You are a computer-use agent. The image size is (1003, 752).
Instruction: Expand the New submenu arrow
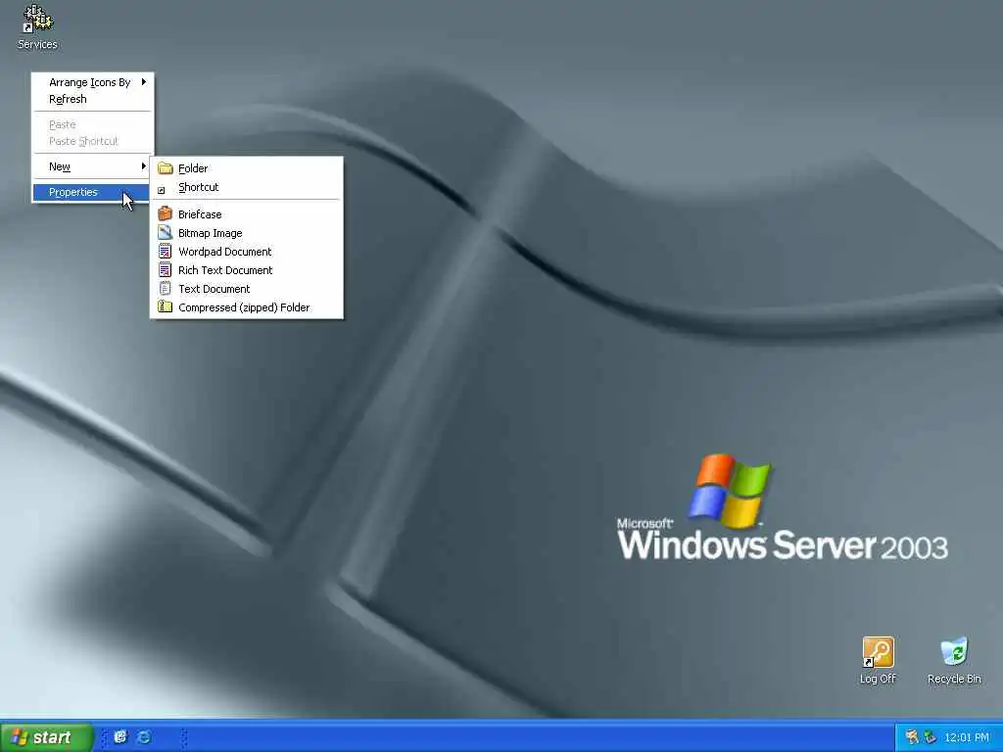click(x=144, y=166)
